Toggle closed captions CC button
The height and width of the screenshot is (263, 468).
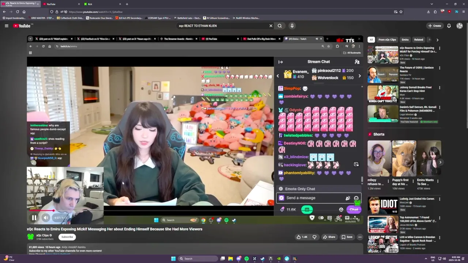329,218
